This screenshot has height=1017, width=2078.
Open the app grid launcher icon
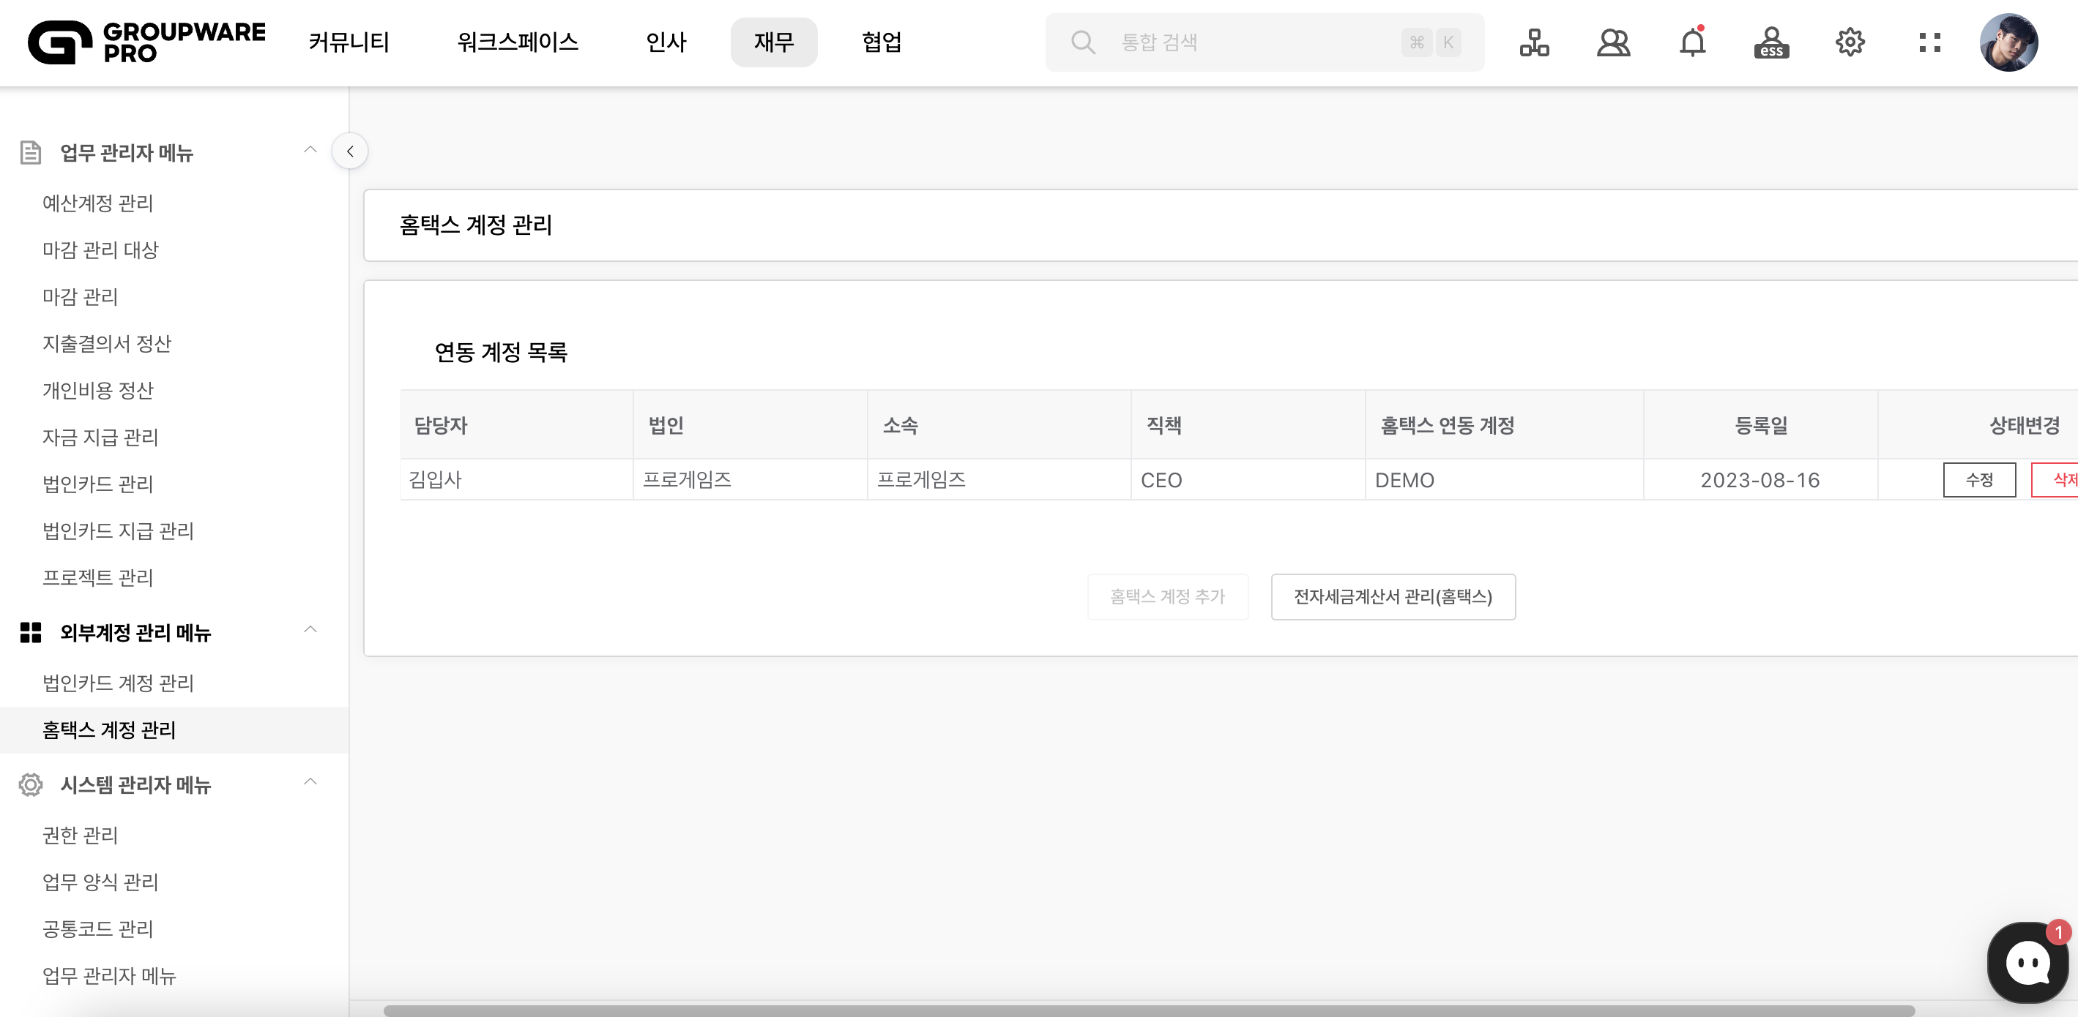1929,42
